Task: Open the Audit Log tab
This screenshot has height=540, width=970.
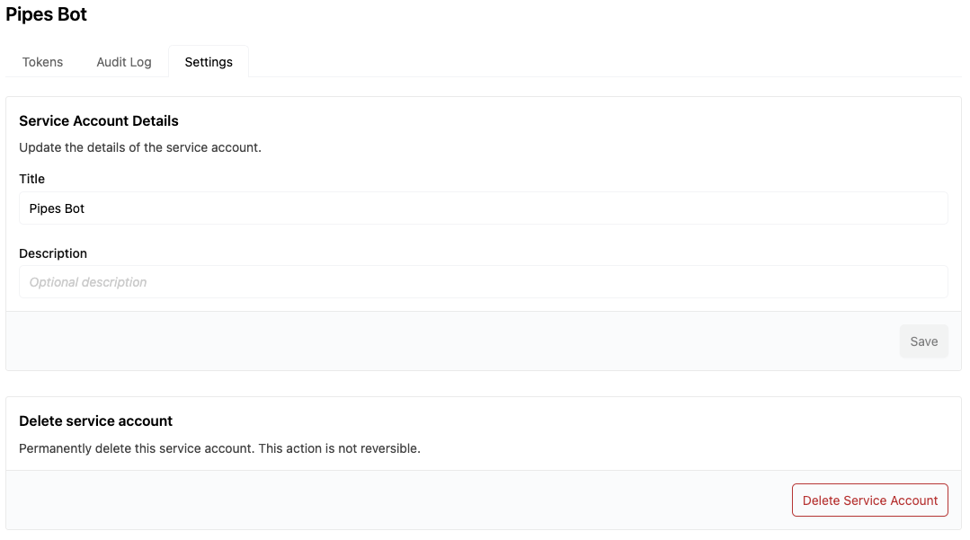Action: (x=124, y=62)
